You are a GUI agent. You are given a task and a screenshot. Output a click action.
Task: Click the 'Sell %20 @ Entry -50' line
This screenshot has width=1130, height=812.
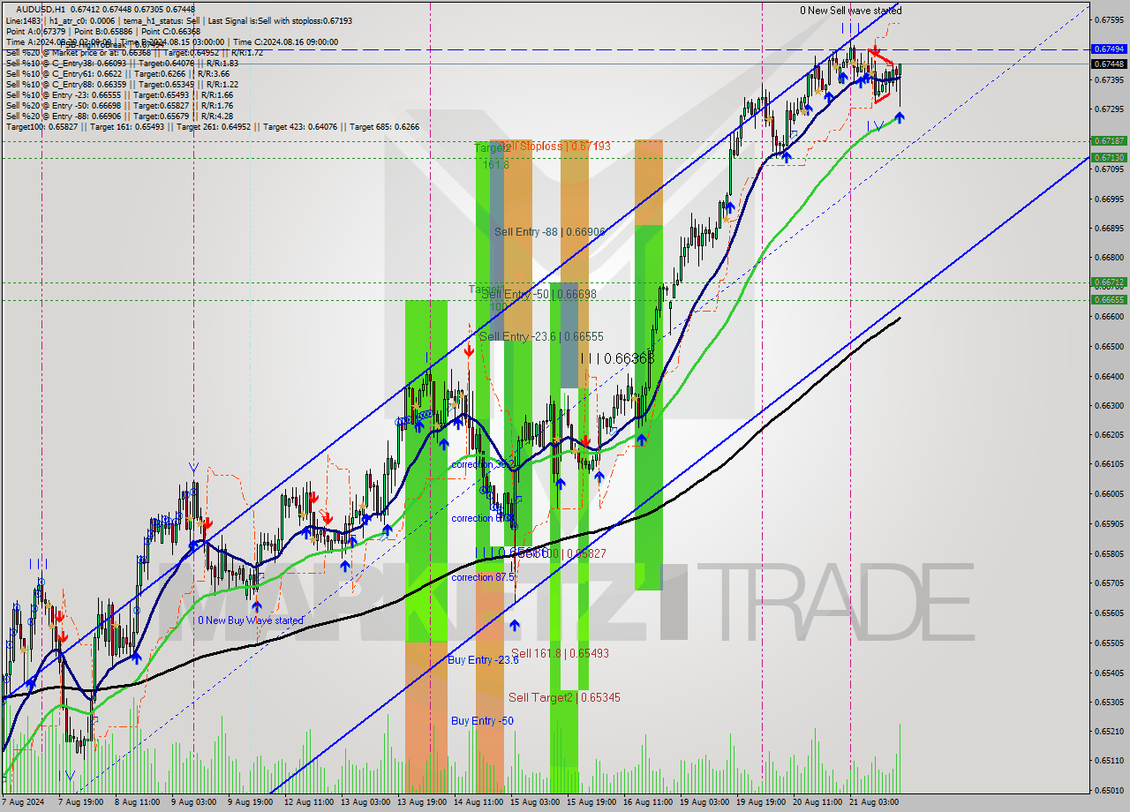119,105
